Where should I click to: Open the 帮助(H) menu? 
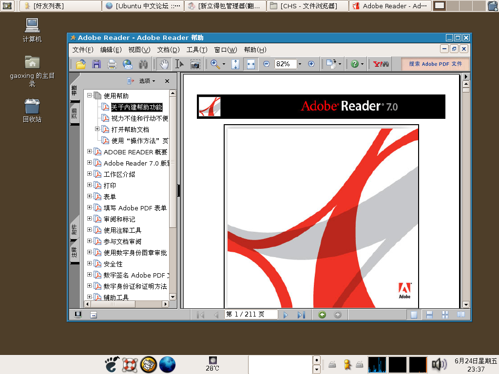pyautogui.click(x=255, y=50)
